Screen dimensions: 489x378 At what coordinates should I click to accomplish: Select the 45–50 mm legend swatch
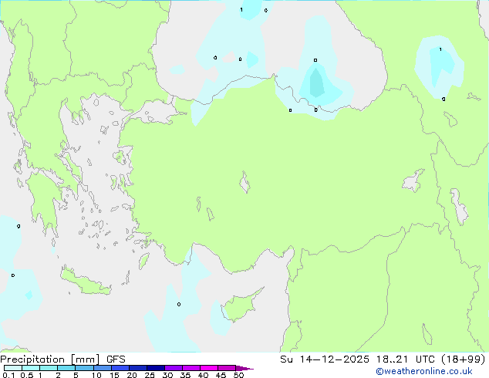(227, 368)
